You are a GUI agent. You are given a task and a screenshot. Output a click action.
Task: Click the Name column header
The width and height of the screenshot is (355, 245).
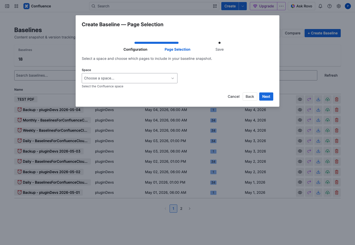click(x=19, y=90)
